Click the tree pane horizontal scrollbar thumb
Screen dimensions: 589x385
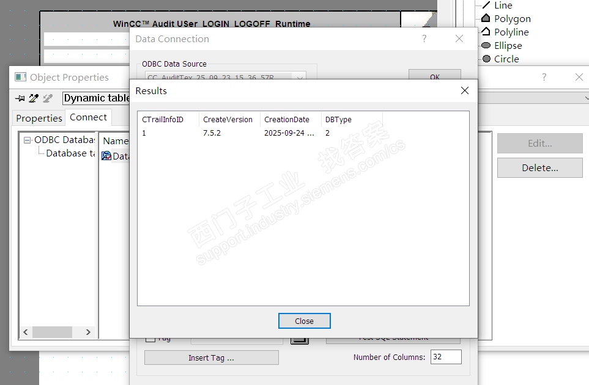(52, 332)
